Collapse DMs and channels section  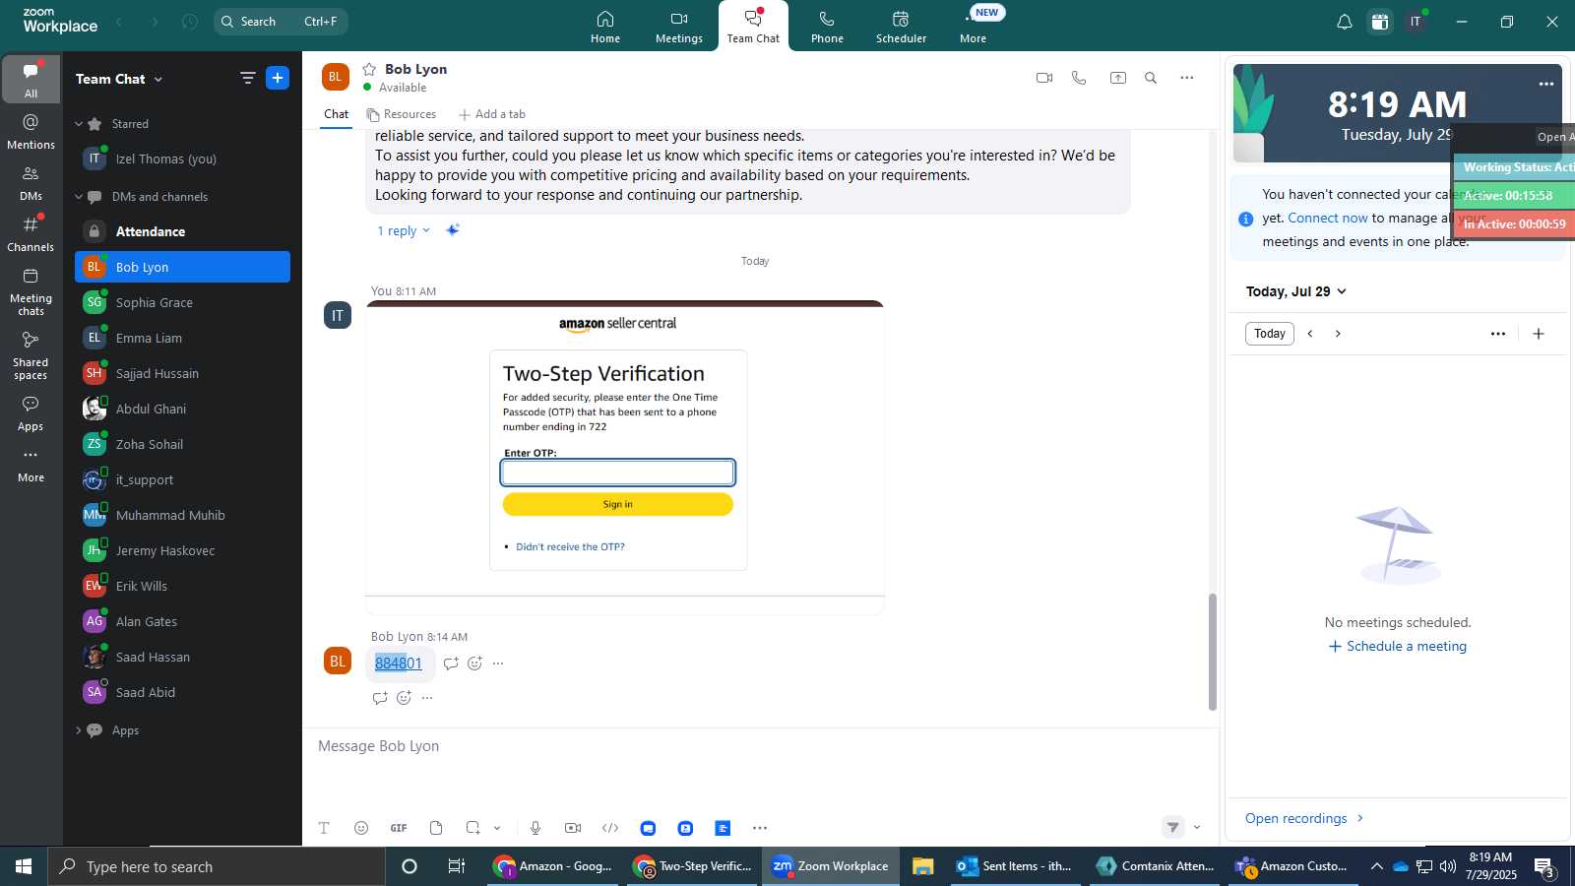pyautogui.click(x=79, y=197)
